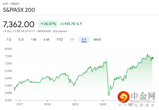The height and width of the screenshot is (110, 159).
Task: Click the active 5Y tab
Action: (x=84, y=40)
